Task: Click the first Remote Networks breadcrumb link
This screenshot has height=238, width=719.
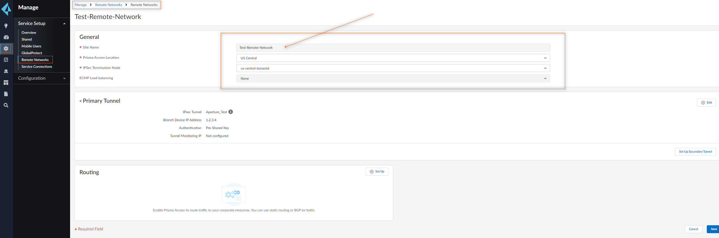Action: pyautogui.click(x=108, y=5)
